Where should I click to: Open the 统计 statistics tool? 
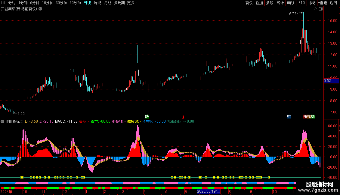pos(280,3)
